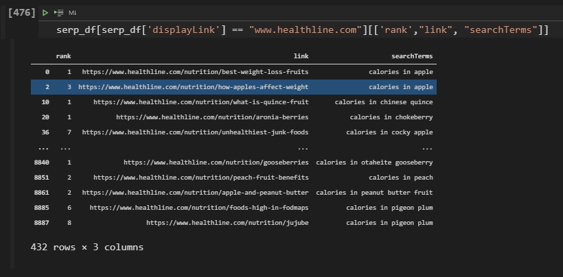Open the foods-high-in-fodmaps link
This screenshot has width=563, height=277.
[x=199, y=208]
